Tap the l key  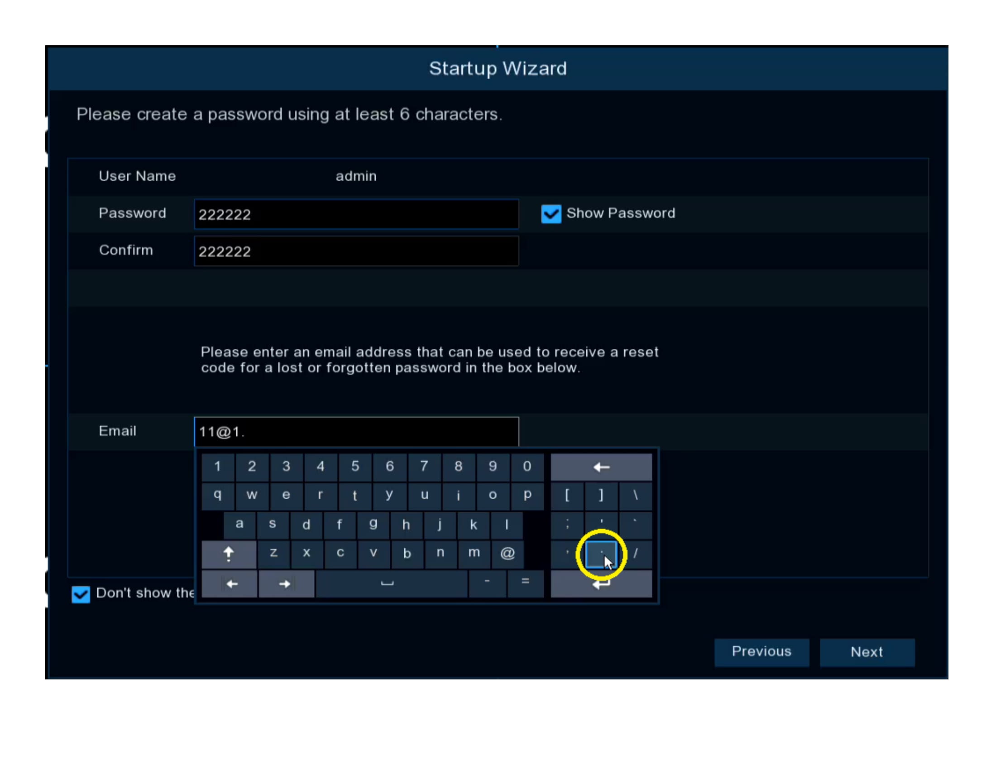point(507,525)
